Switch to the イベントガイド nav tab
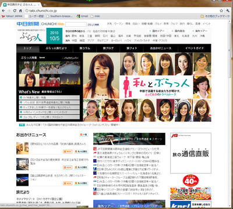The image size is (233, 209). coord(195,48)
